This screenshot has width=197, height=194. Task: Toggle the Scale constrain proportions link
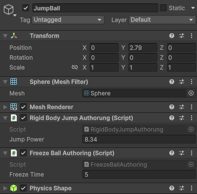75,67
